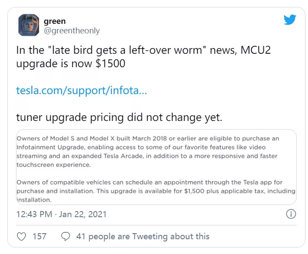The width and height of the screenshot is (308, 254).
Task: Click "tuner upgrade pricing did not change yet" text
Action: [x=119, y=117]
